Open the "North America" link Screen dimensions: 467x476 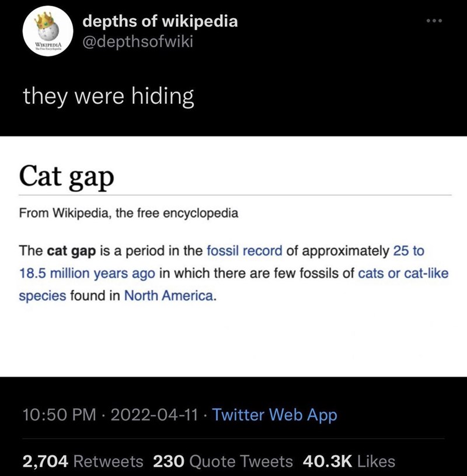coord(169,296)
